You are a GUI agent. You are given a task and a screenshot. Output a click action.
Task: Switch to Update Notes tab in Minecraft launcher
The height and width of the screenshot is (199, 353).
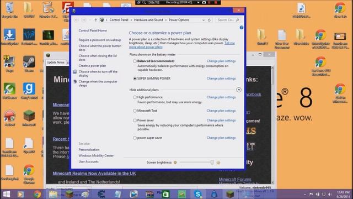click(x=56, y=62)
